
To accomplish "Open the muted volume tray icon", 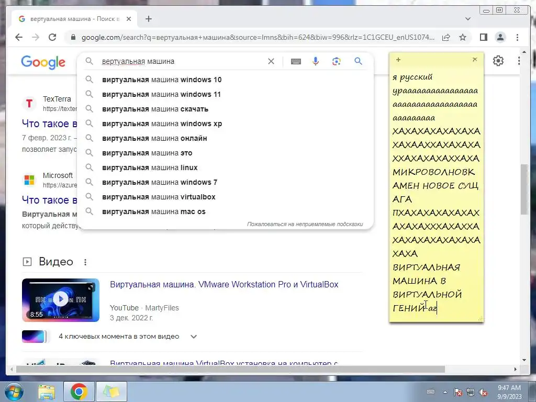I will (483, 392).
